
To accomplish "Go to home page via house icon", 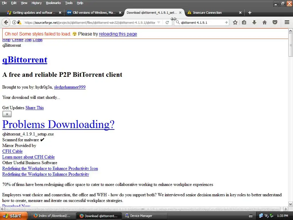I will point(265,22).
